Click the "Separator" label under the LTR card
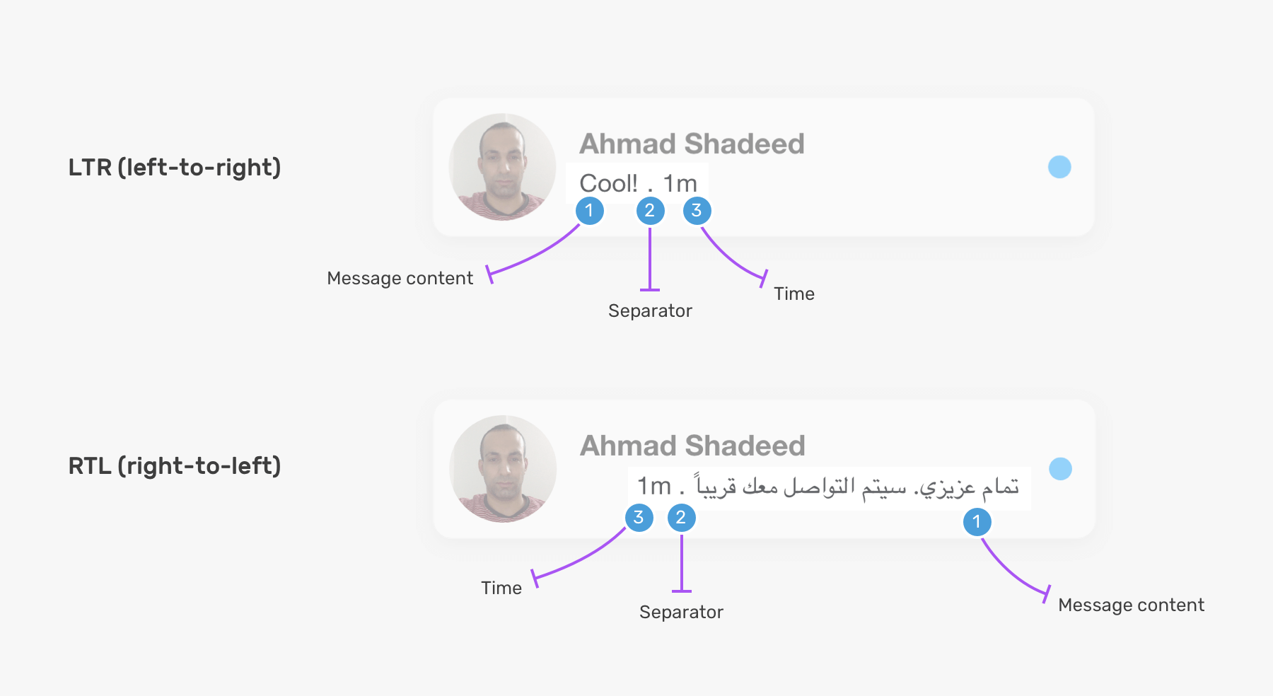 650,311
